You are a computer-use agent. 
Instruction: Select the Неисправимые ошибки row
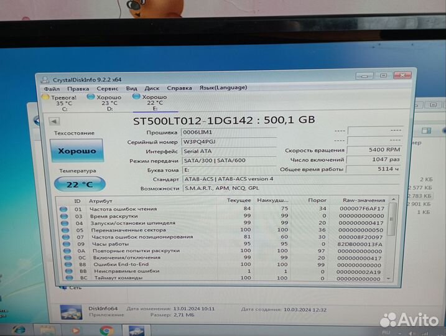point(223,271)
